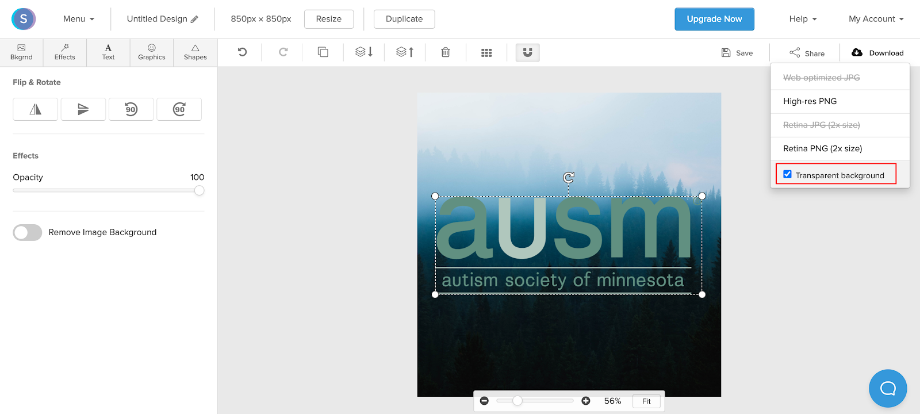Undo the last action
The width and height of the screenshot is (920, 414).
pyautogui.click(x=242, y=52)
